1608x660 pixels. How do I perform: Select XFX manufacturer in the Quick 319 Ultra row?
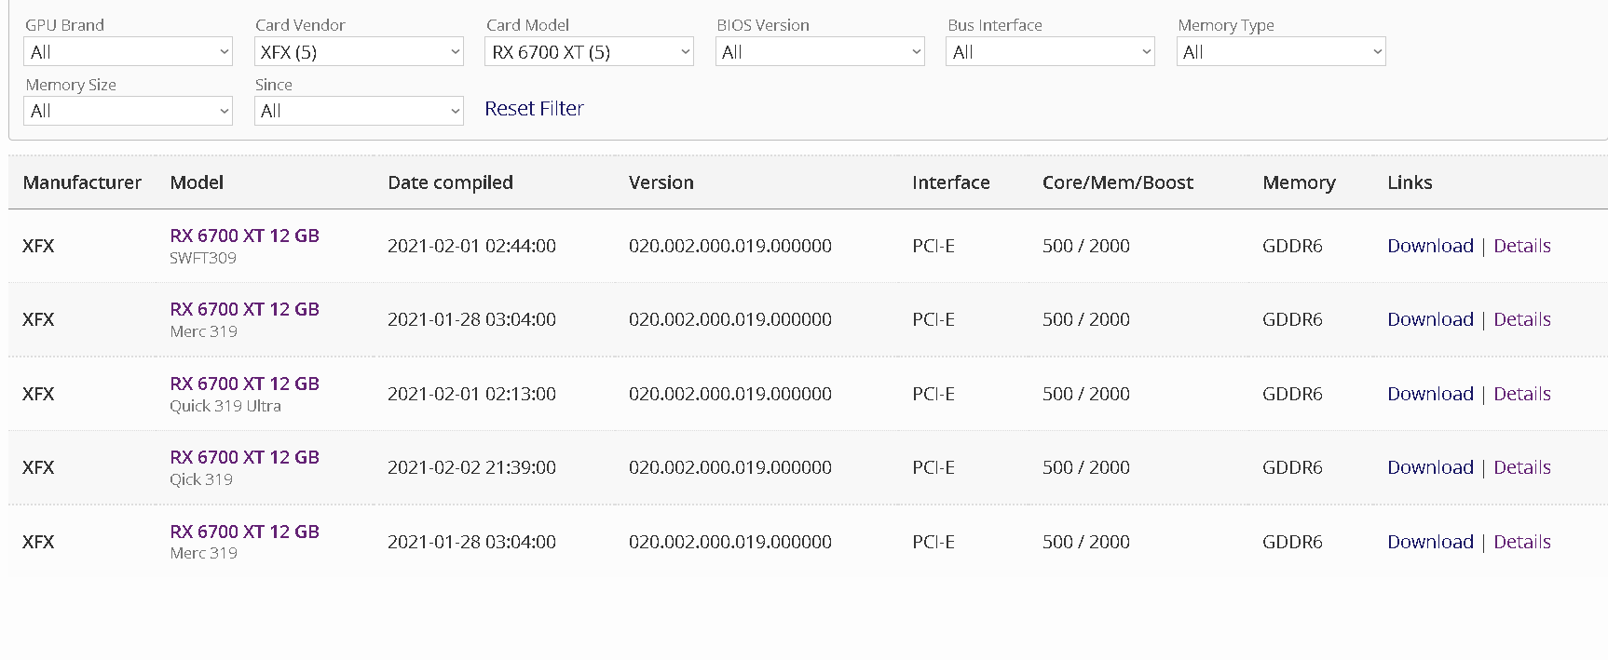(x=38, y=394)
